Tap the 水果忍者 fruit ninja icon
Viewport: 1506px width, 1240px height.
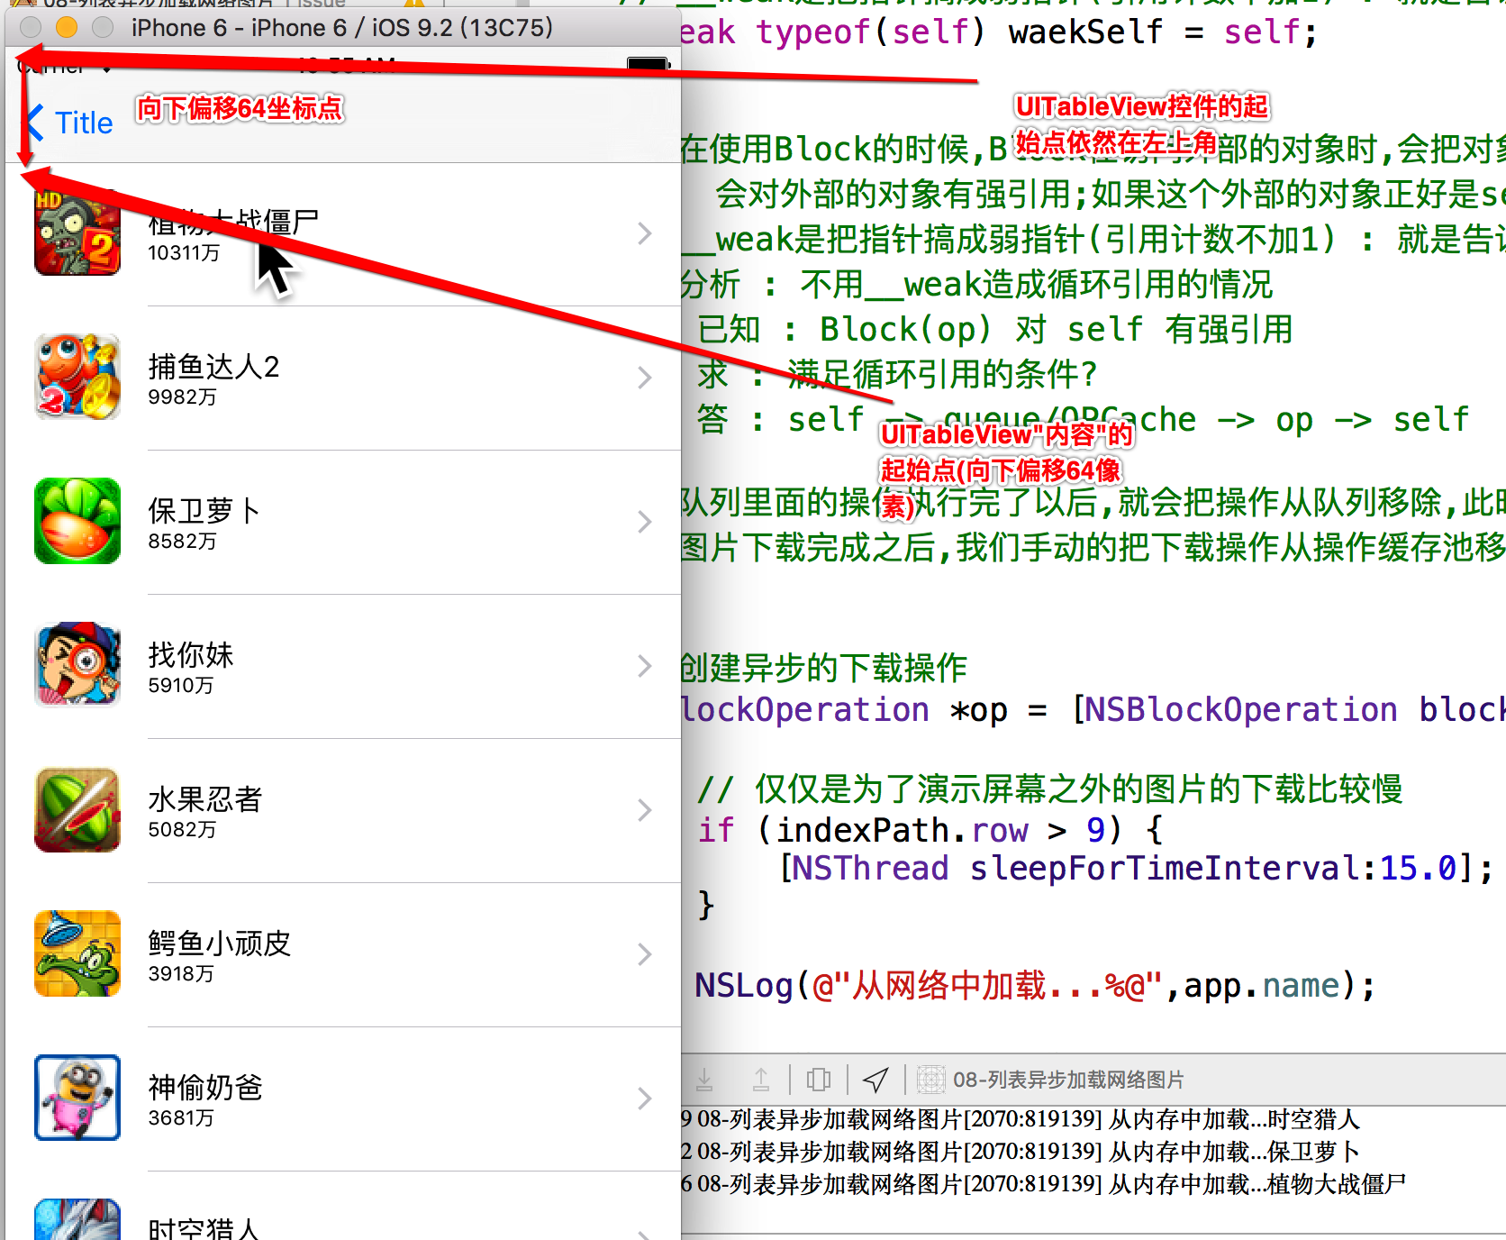click(x=77, y=809)
